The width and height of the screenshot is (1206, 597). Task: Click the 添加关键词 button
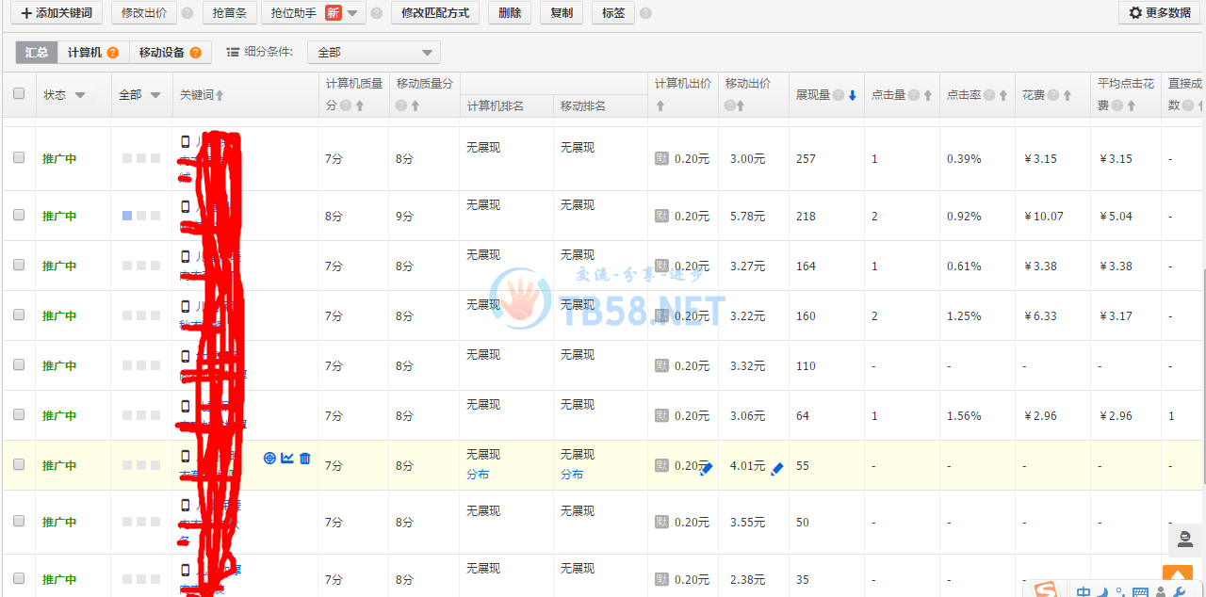pyautogui.click(x=57, y=13)
